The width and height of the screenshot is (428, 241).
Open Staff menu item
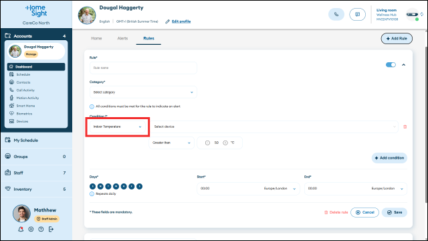[36, 173]
